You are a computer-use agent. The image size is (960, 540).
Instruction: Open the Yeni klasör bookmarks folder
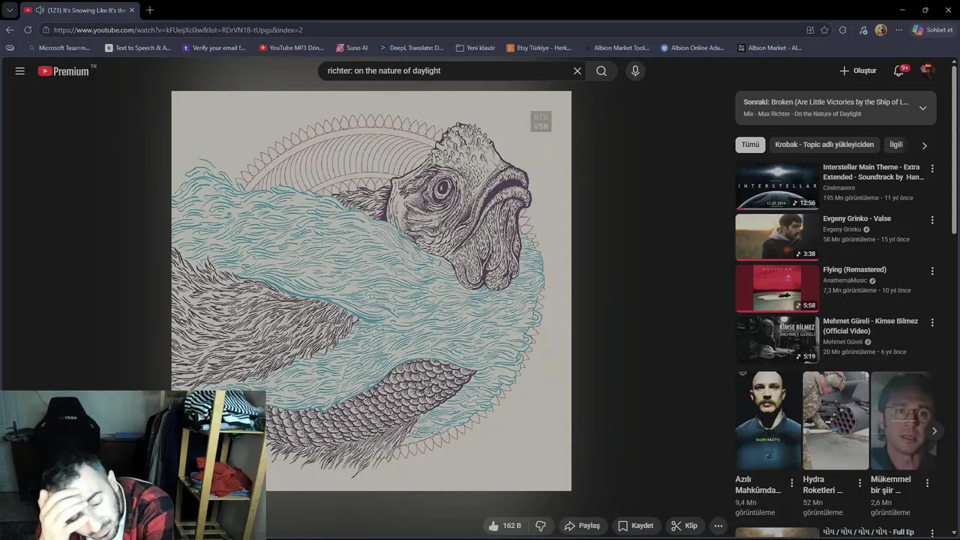475,48
